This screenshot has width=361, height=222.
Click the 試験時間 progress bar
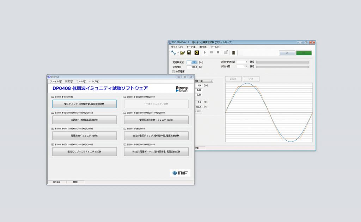click(x=282, y=66)
